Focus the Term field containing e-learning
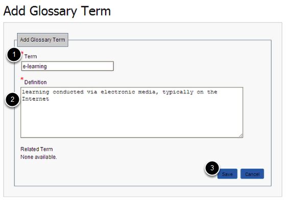 pos(67,66)
